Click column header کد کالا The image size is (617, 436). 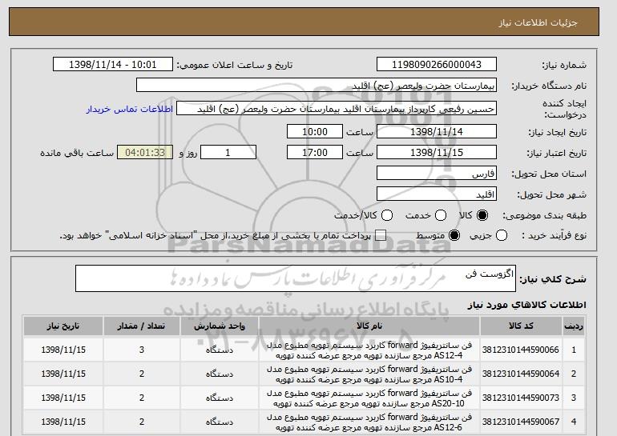tap(521, 326)
